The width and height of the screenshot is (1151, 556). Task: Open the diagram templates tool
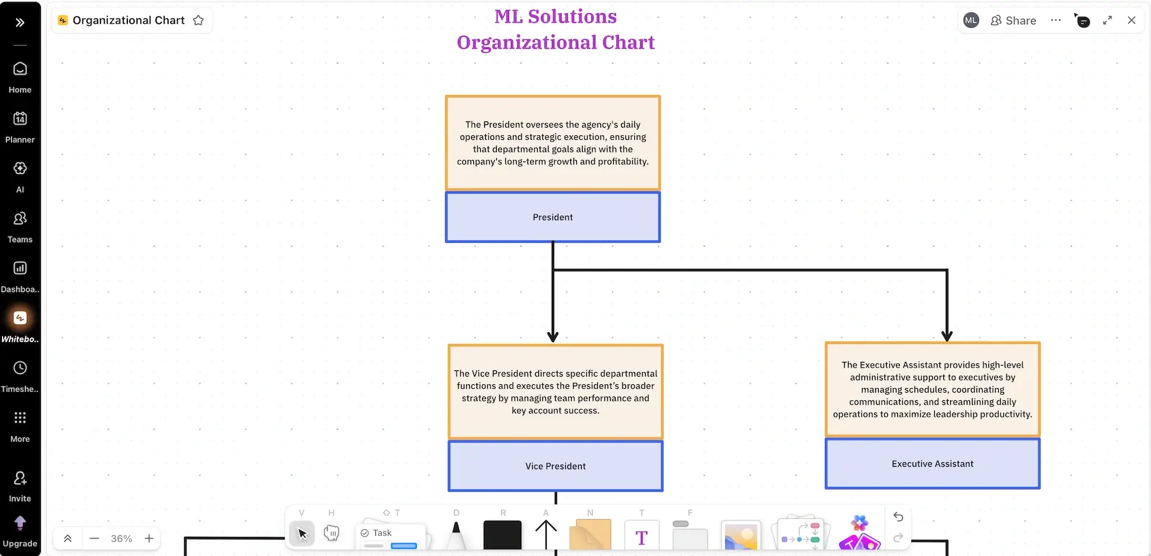pyautogui.click(x=801, y=534)
